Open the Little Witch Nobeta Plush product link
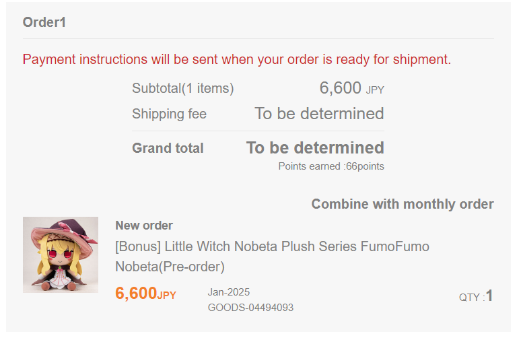This screenshot has width=521, height=342. (272, 256)
